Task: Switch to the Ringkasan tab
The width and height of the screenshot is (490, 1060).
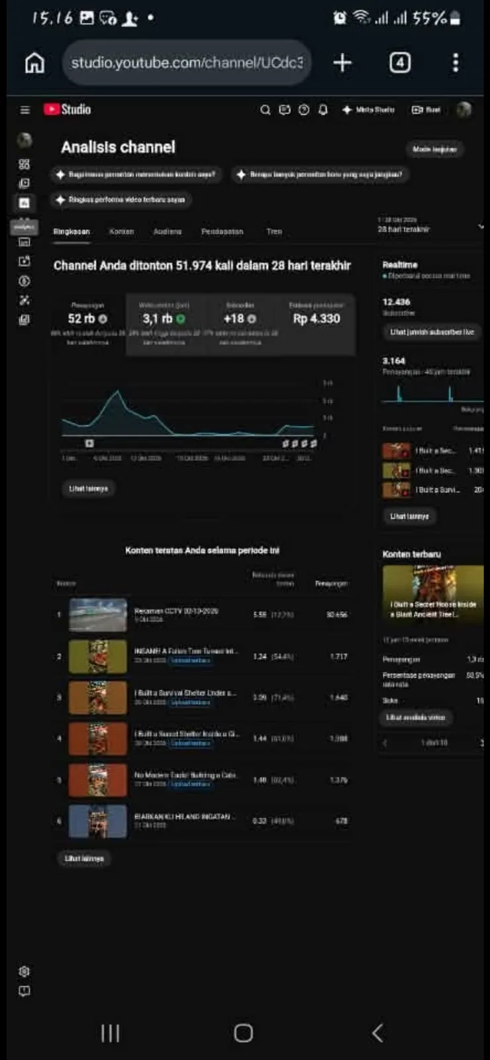Action: click(x=72, y=231)
